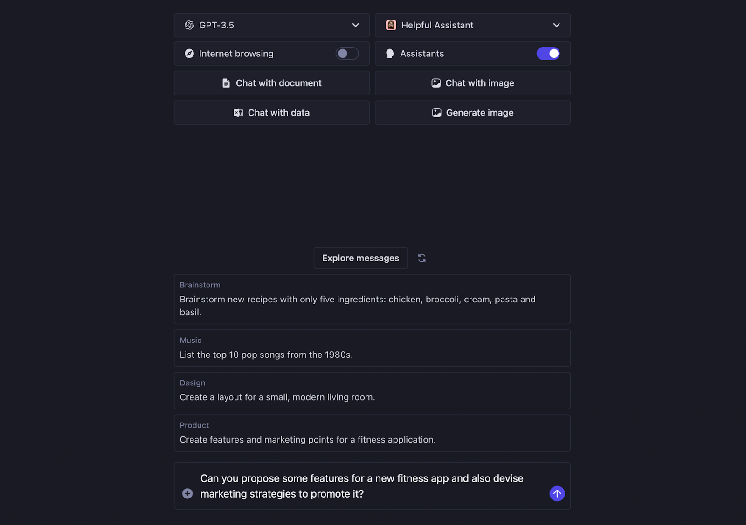Send the message with the arrow button
This screenshot has height=525, width=746.
[x=557, y=494]
